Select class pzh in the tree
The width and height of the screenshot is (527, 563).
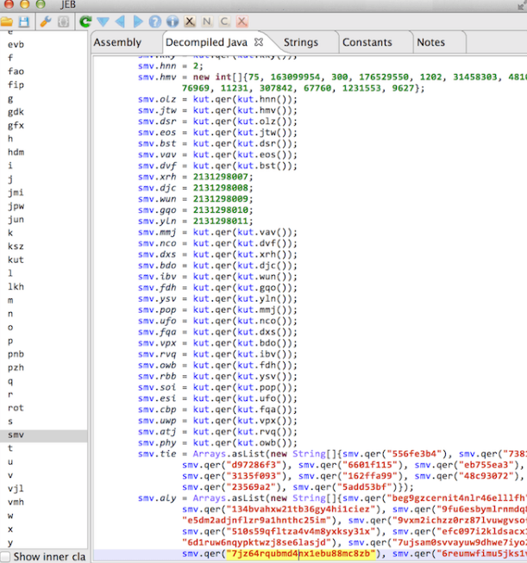16,367
